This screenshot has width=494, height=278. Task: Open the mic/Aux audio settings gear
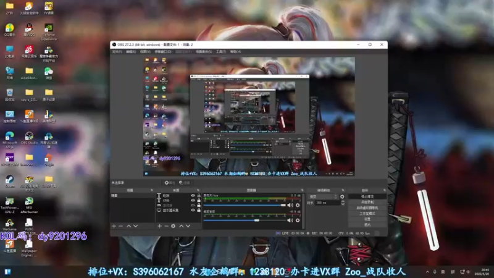pos(298,205)
